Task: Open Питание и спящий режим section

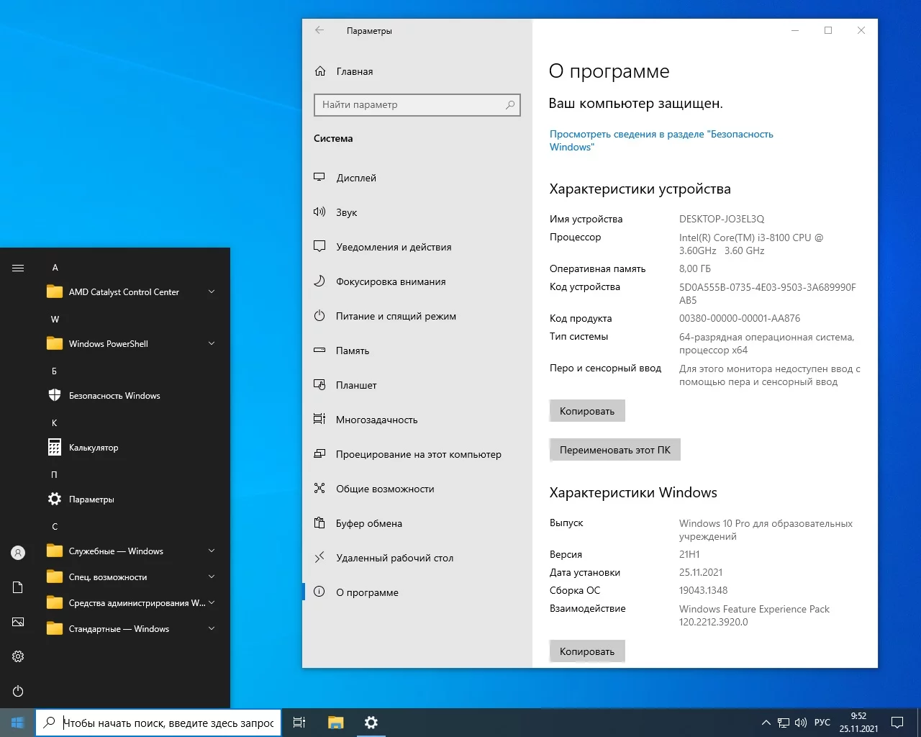Action: pyautogui.click(x=417, y=316)
